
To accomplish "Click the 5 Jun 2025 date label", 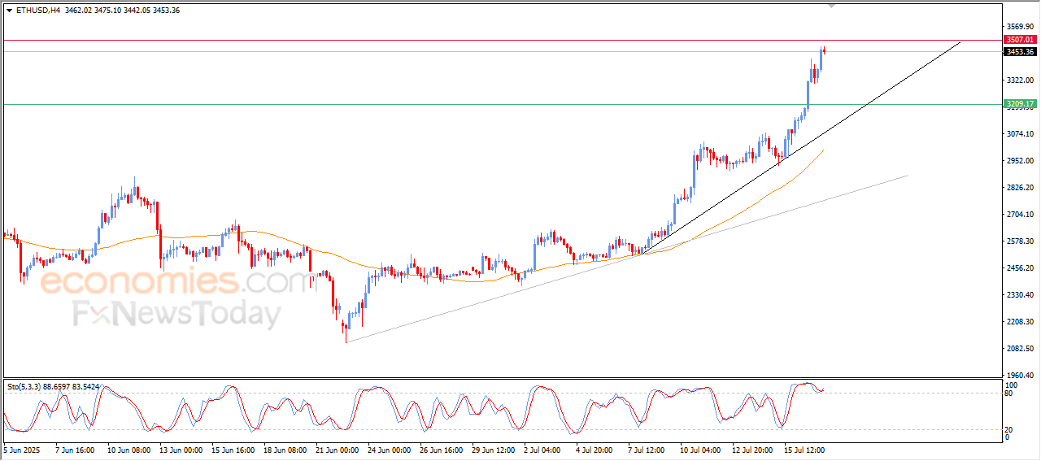I will tap(21, 449).
